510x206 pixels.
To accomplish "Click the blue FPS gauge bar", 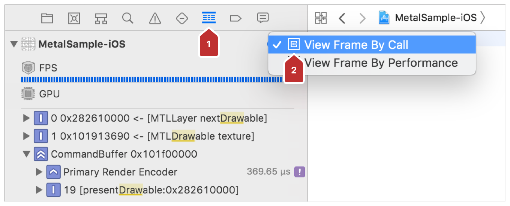I will [150, 79].
